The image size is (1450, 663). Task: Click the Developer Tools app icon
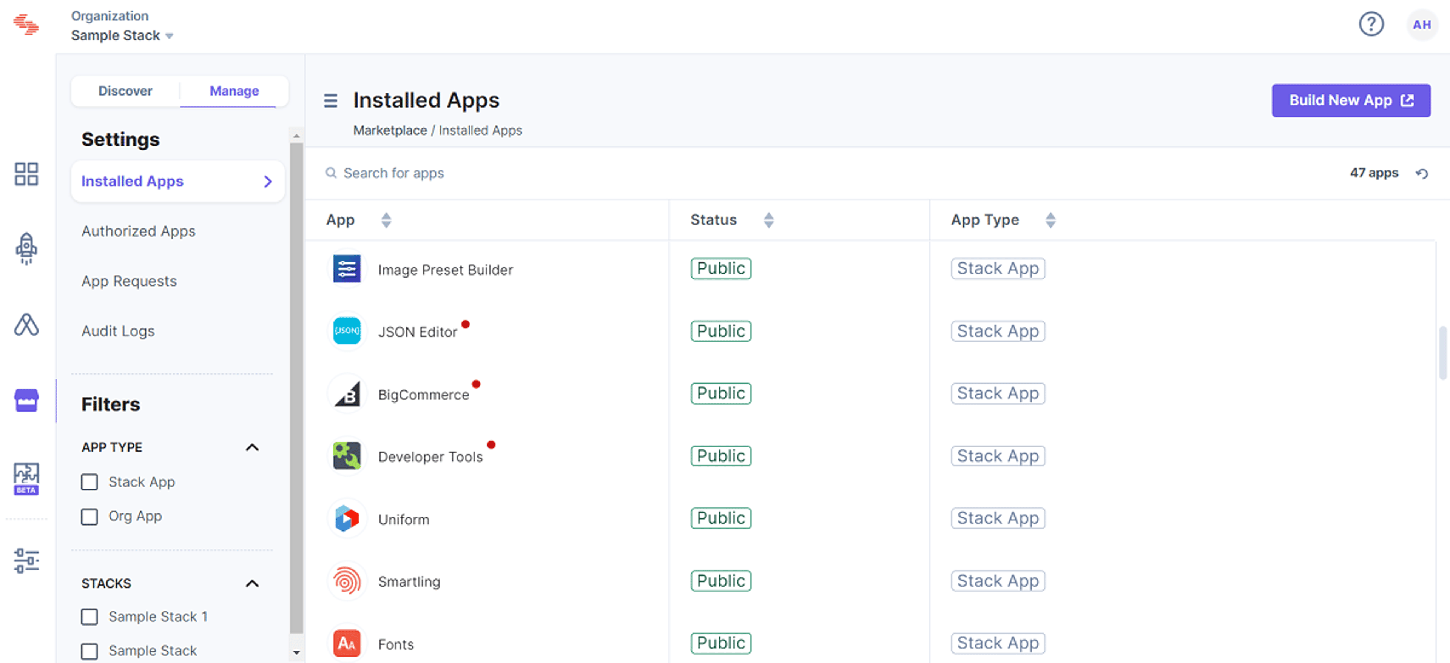click(346, 456)
